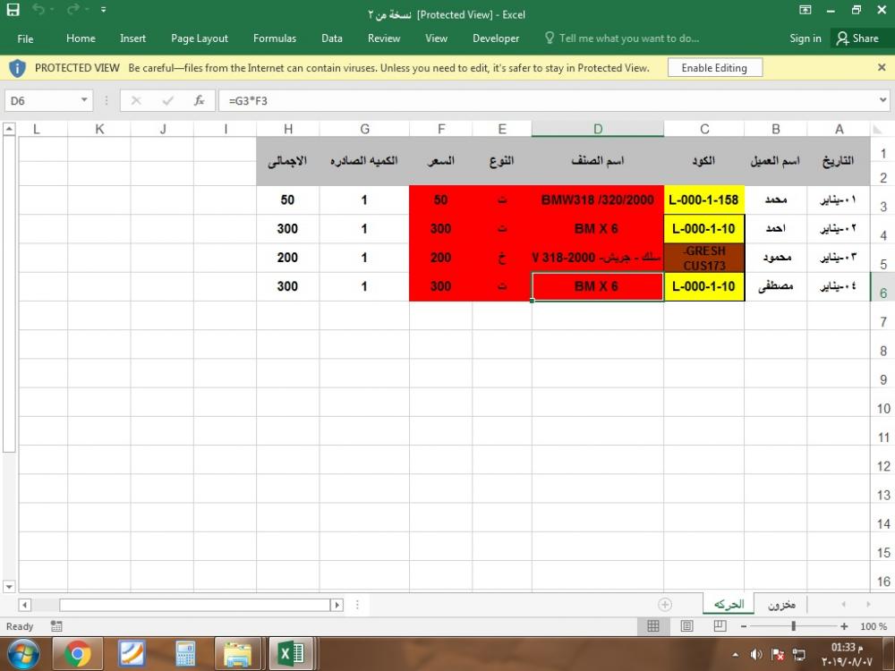Open Google Chrome from the taskbar

[x=78, y=653]
